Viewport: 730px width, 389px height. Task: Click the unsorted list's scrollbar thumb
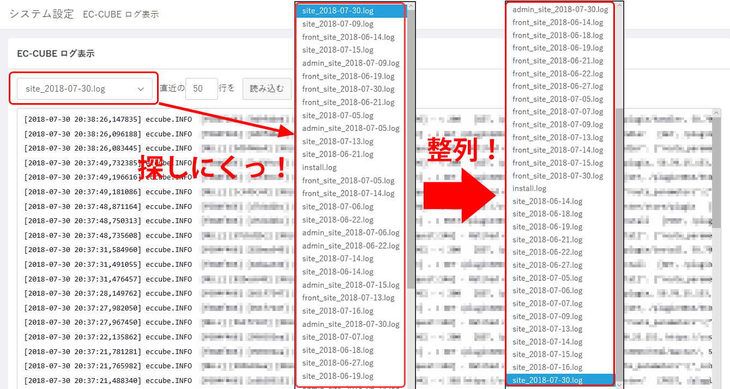pyautogui.click(x=411, y=150)
